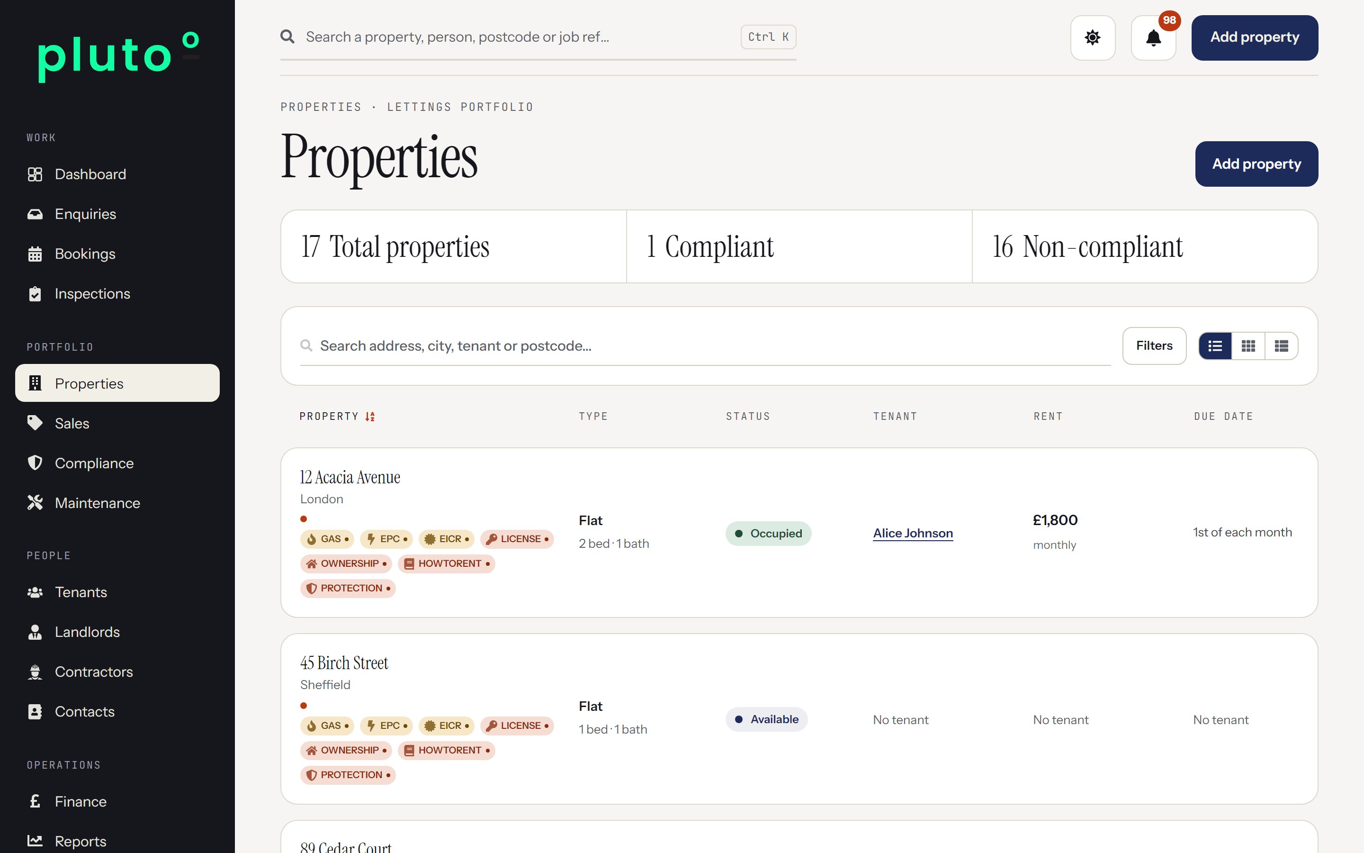The image size is (1364, 853).
Task: Click the Ctrl K shortcut hint
Action: (x=768, y=36)
